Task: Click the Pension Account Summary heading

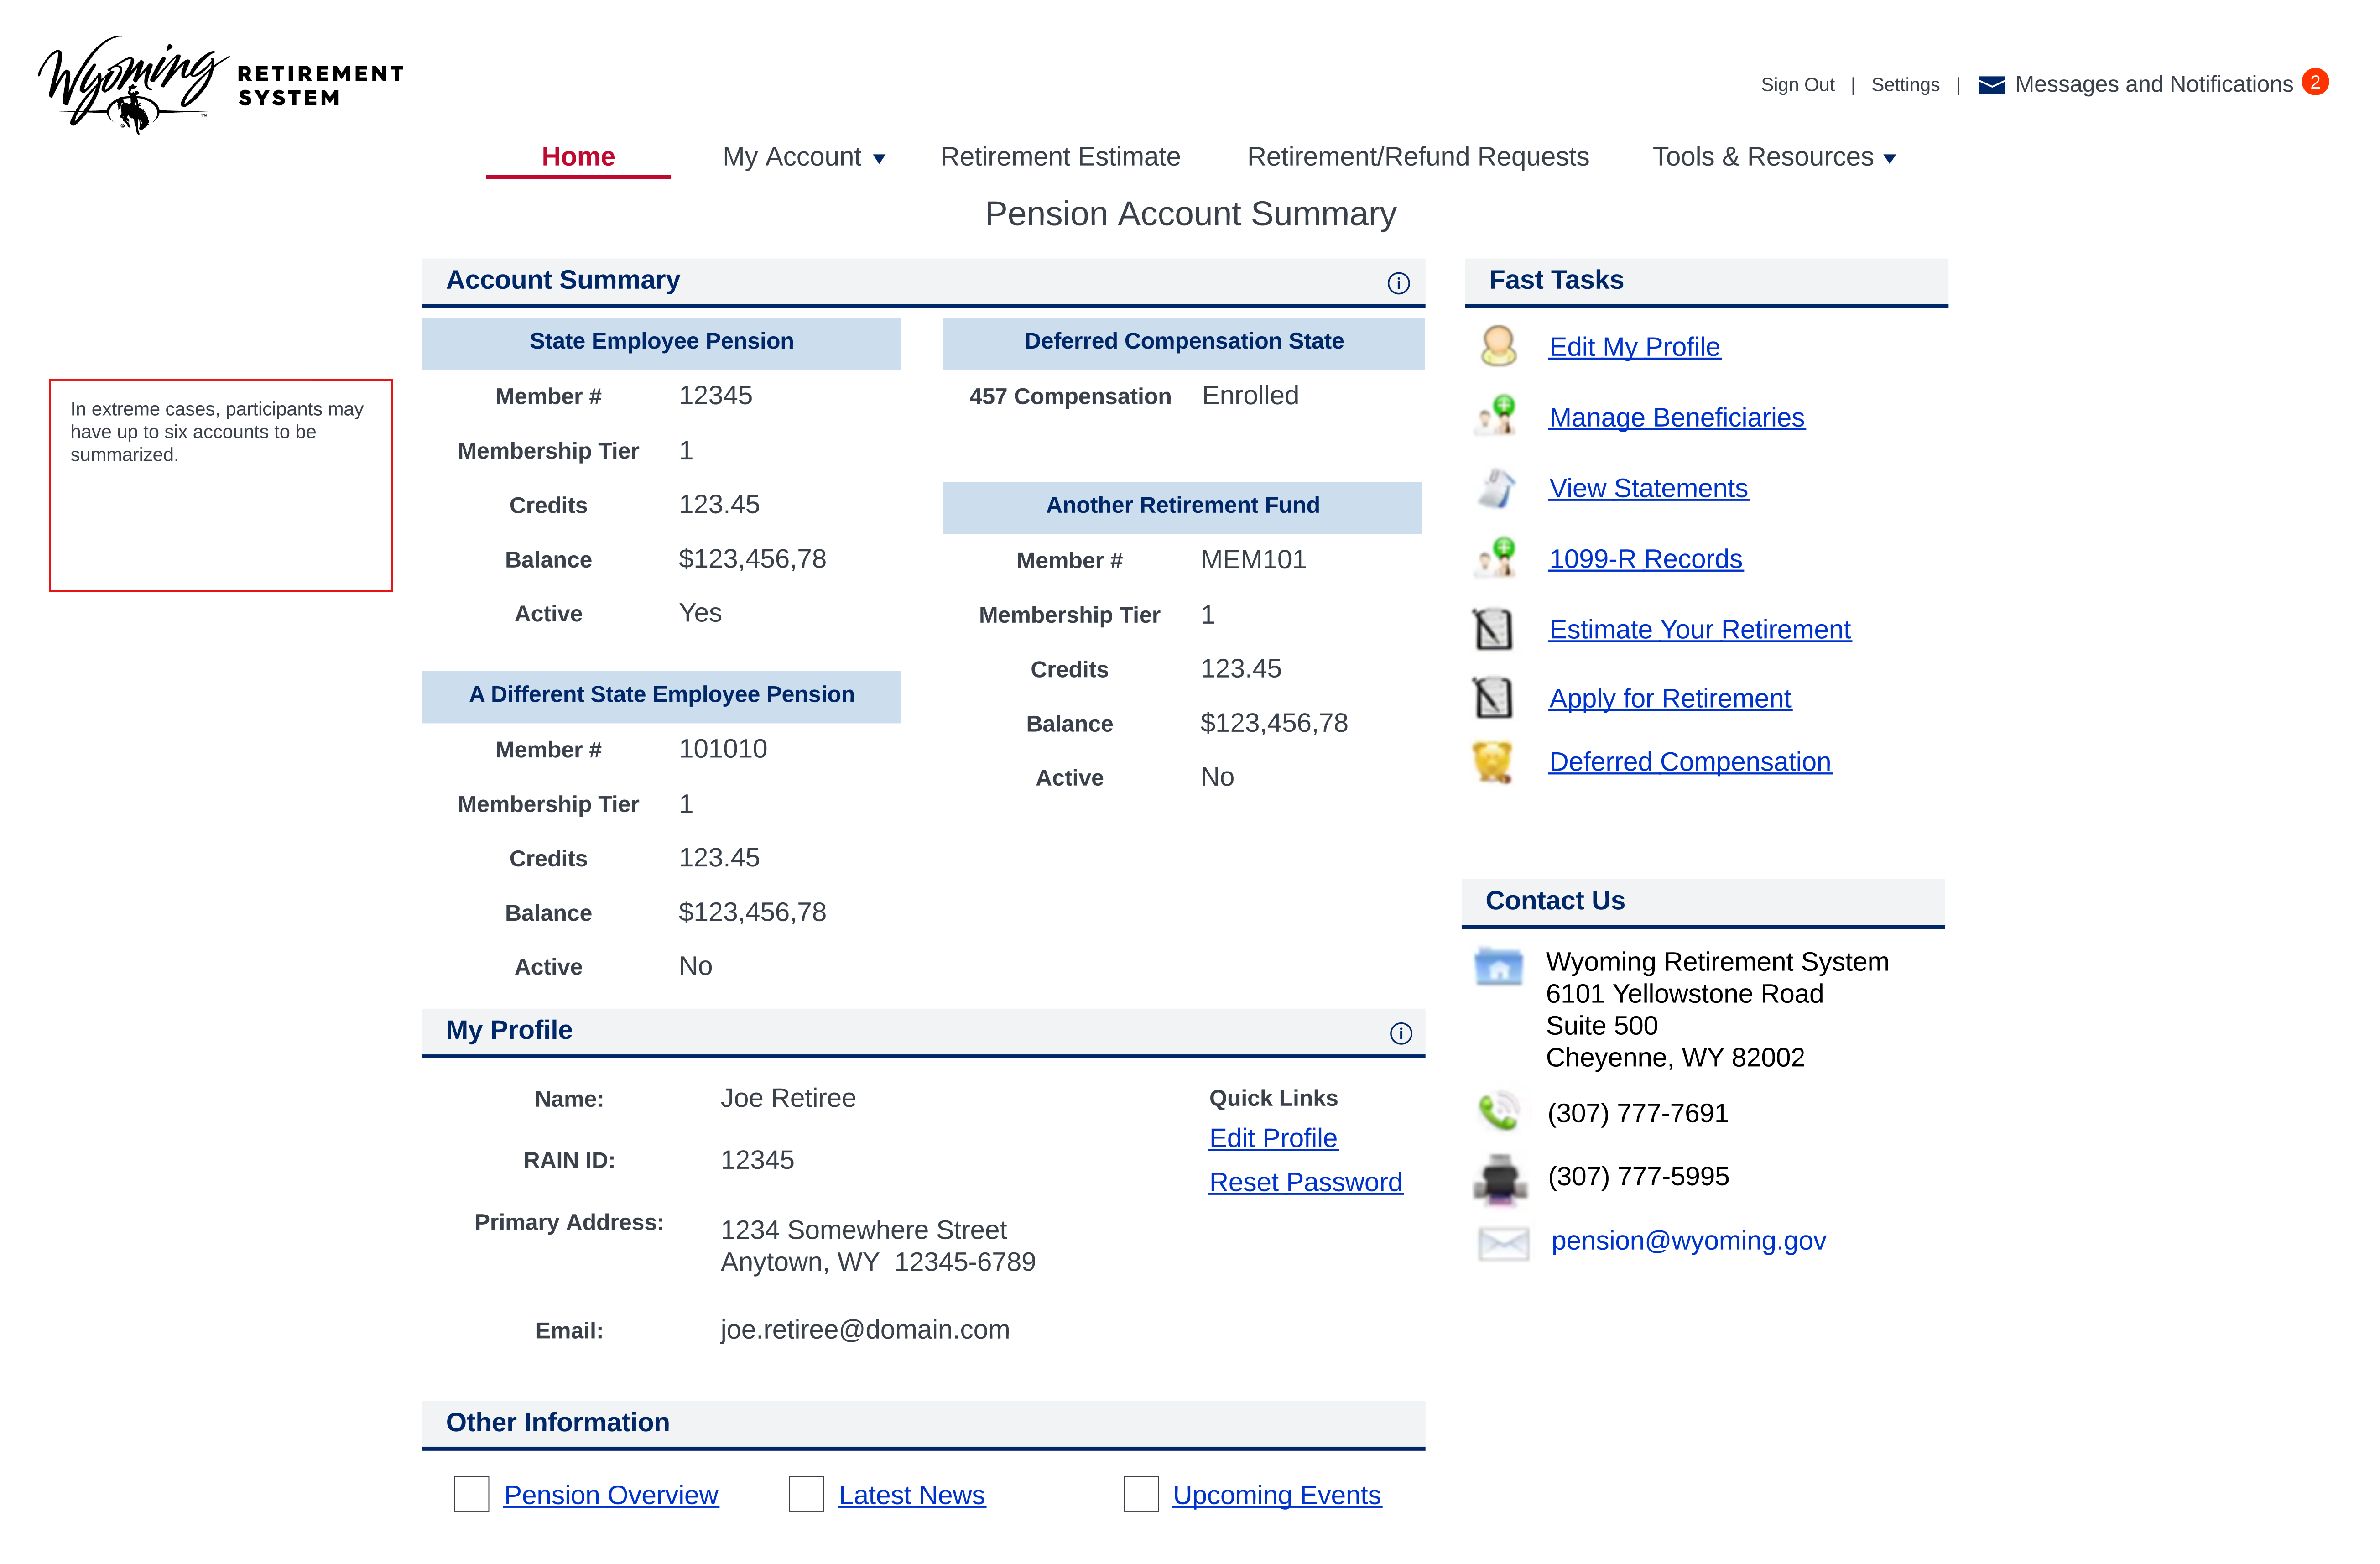Action: click(x=1190, y=214)
